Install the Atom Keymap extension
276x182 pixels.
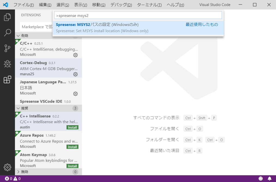click(x=72, y=166)
